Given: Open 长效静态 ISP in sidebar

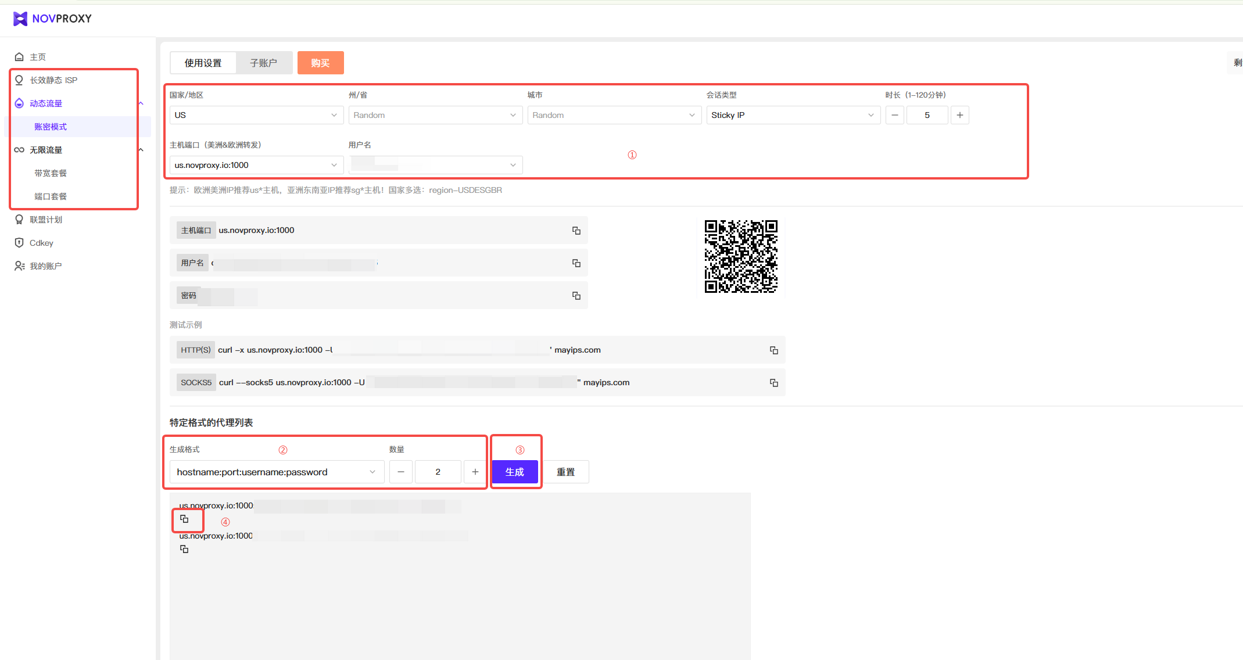Looking at the screenshot, I should click(x=53, y=80).
